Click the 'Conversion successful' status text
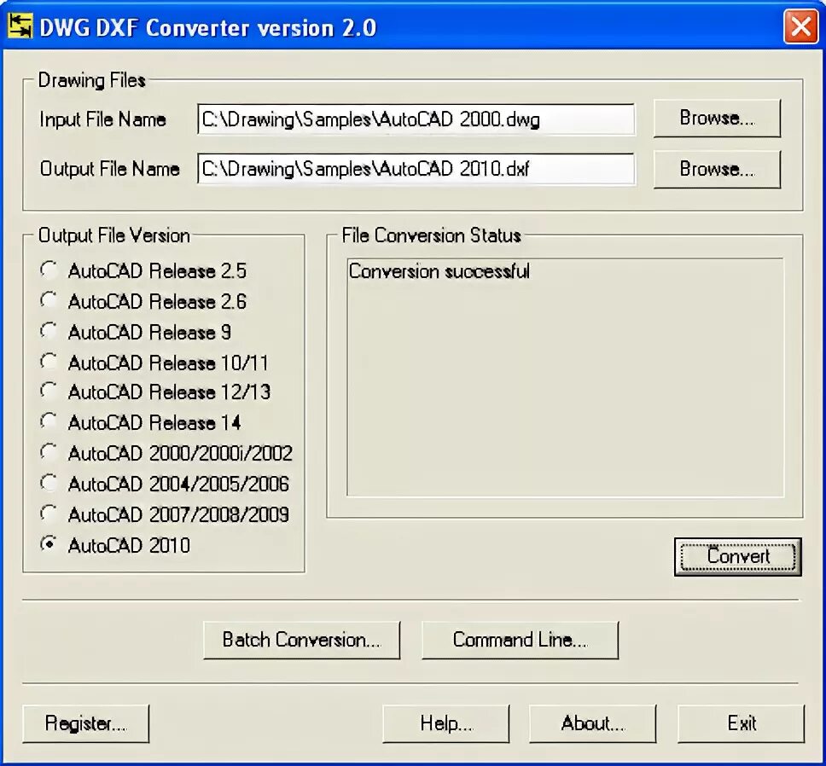 coord(439,271)
